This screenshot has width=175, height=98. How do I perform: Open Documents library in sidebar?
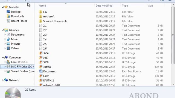(x=18, y=35)
